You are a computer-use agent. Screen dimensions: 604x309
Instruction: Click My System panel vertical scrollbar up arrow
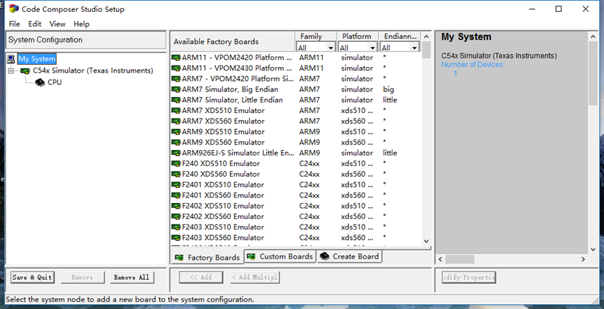594,36
